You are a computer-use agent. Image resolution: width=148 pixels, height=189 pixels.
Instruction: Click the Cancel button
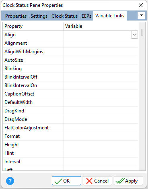pyautogui.click(x=97, y=181)
